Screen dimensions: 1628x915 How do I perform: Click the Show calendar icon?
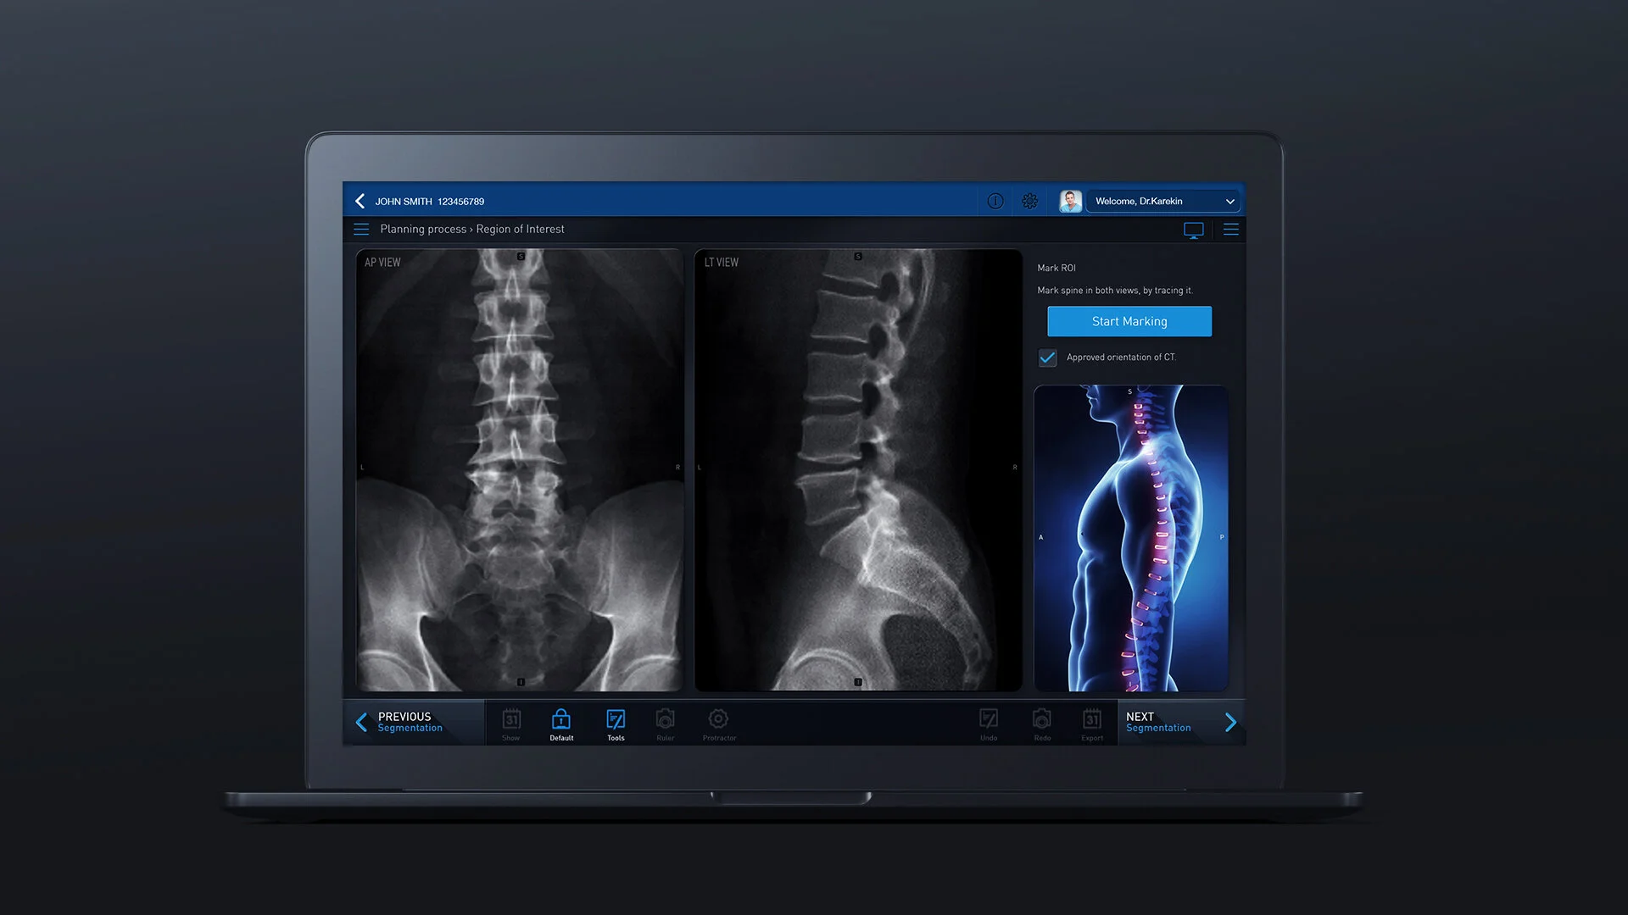point(511,723)
